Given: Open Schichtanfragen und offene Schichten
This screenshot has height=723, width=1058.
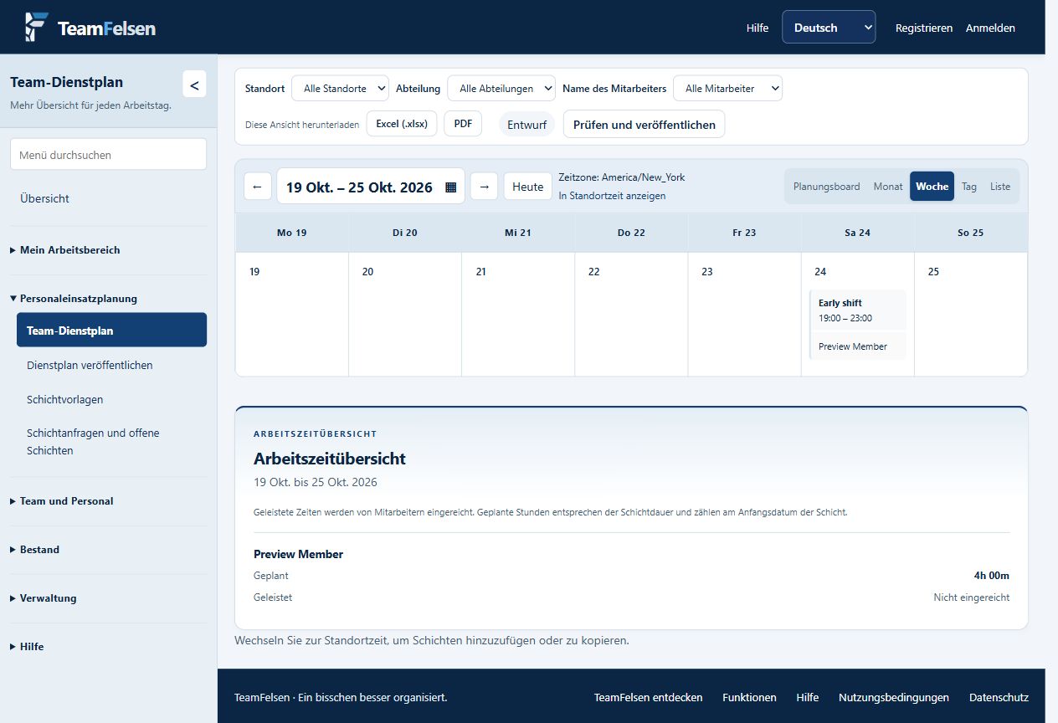Looking at the screenshot, I should (x=111, y=442).
